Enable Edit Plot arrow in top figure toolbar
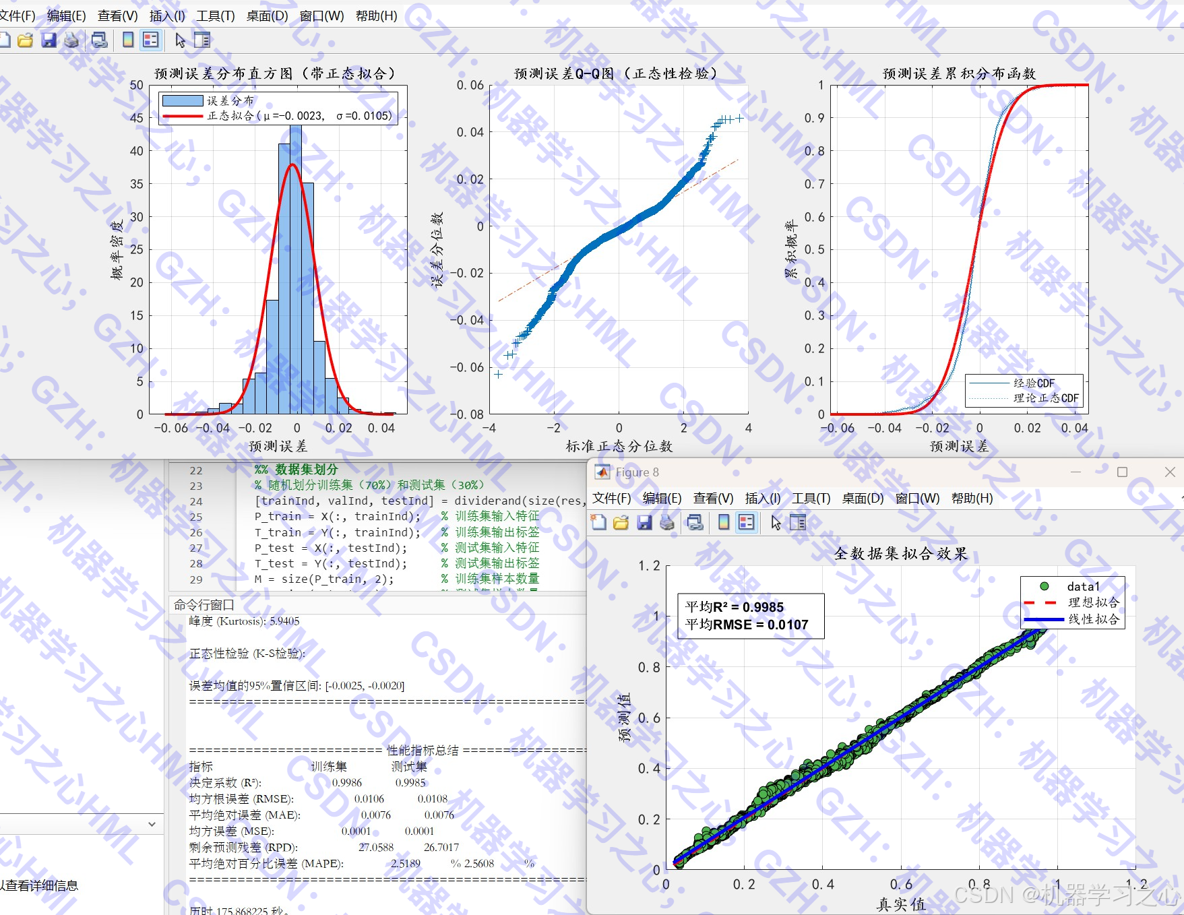1184x915 pixels. point(180,40)
